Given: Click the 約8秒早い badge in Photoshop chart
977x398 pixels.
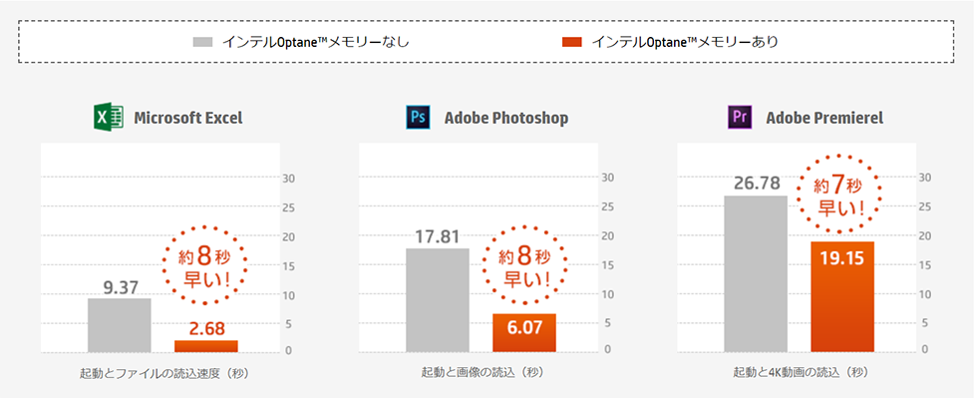Looking at the screenshot, I should [524, 265].
